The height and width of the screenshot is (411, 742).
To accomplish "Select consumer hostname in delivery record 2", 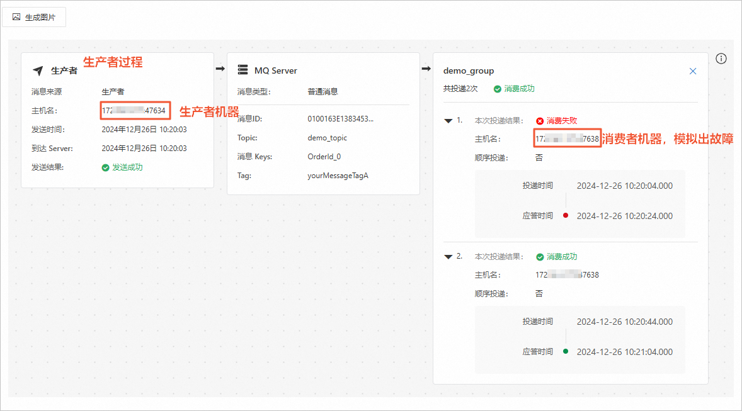I will pos(567,275).
